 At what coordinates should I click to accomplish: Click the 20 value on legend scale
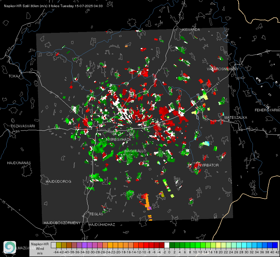click(x=221, y=252)
